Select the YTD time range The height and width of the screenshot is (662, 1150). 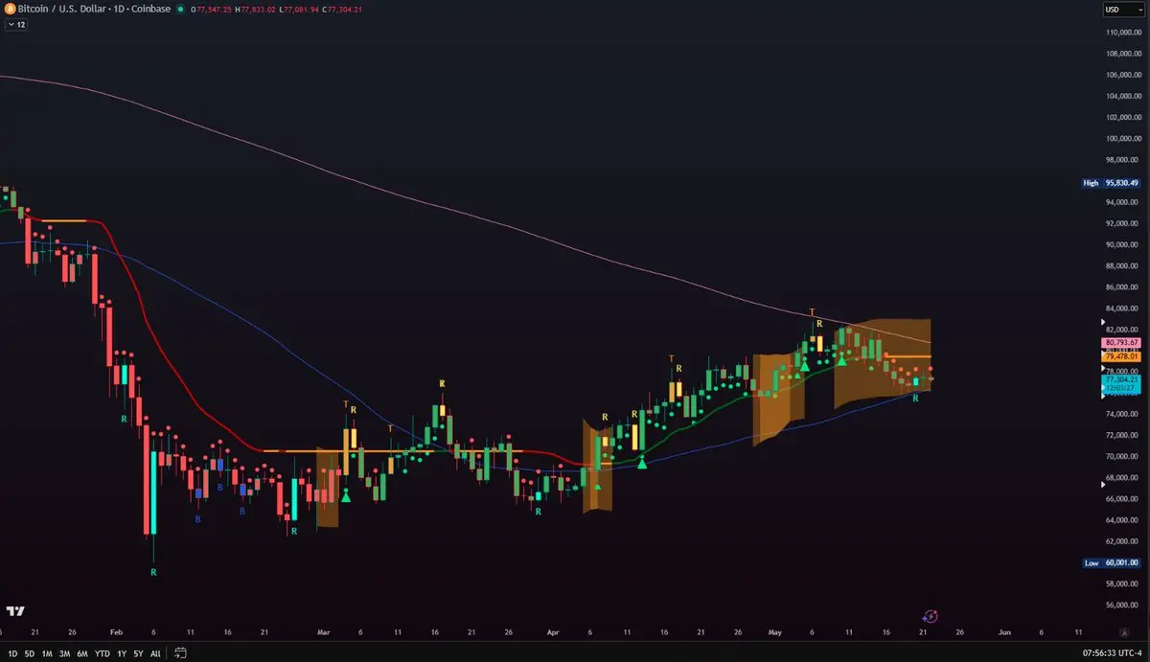point(103,653)
